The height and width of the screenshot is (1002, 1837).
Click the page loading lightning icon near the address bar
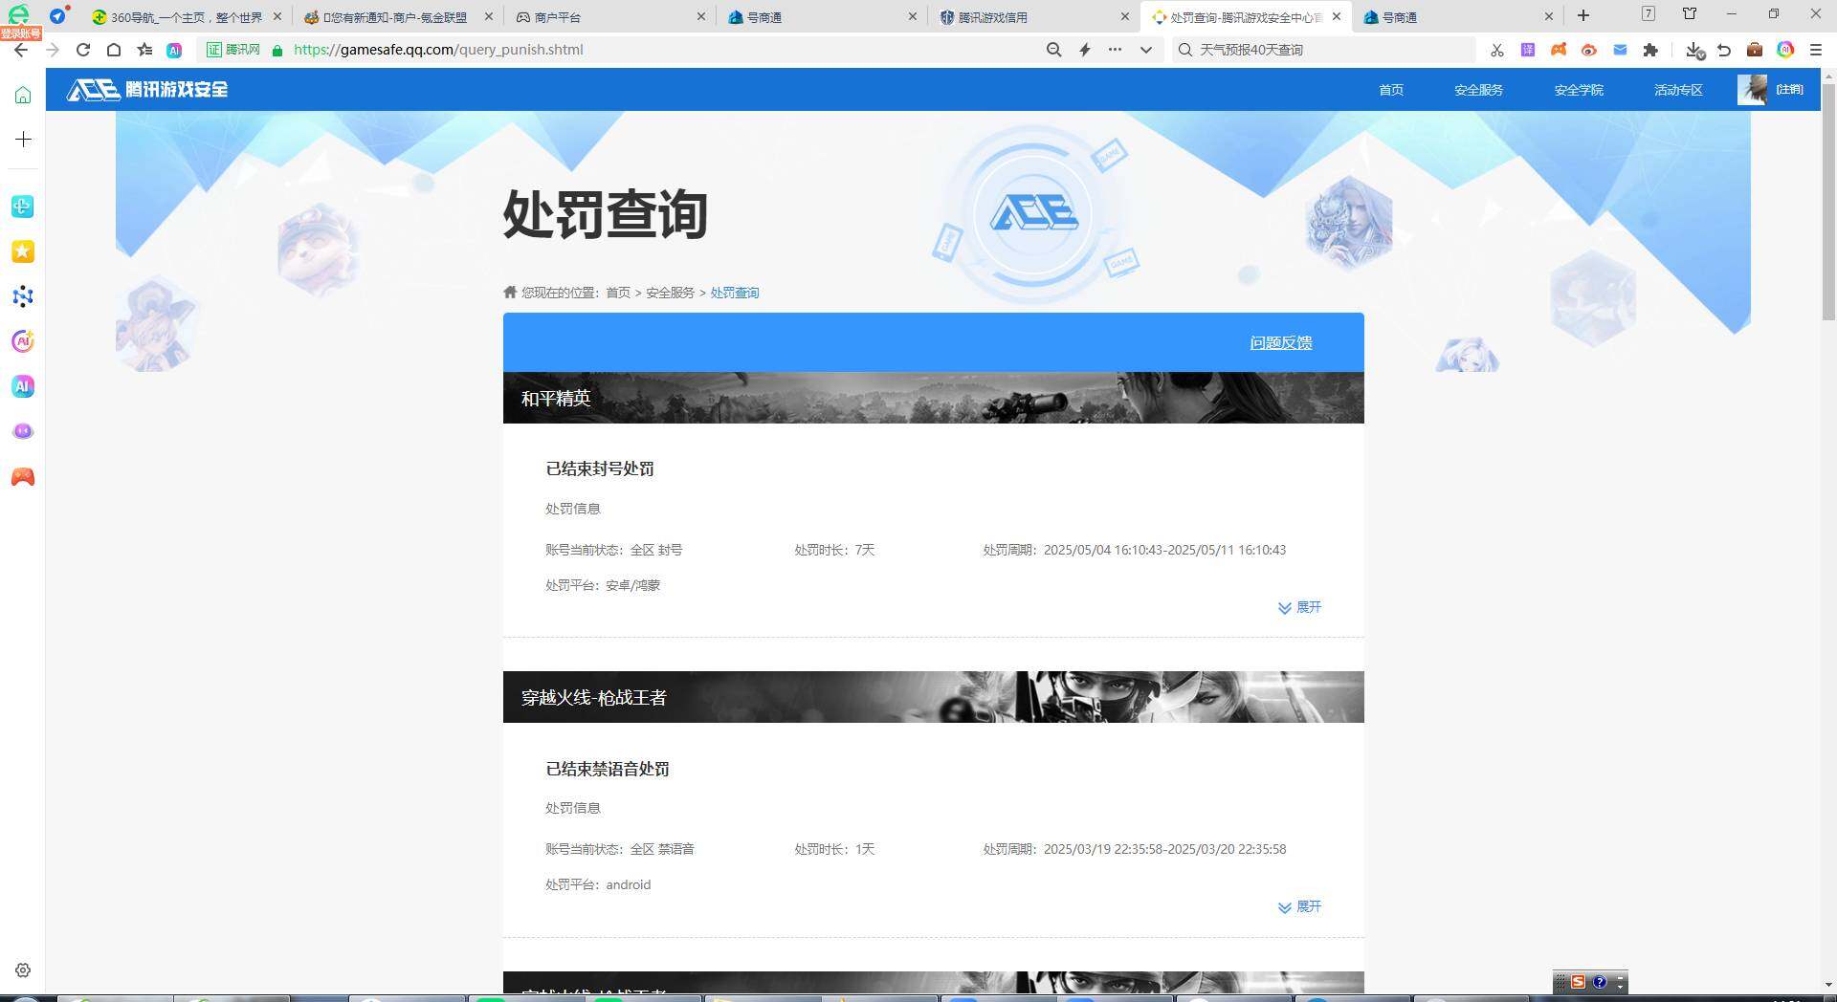coord(1084,50)
